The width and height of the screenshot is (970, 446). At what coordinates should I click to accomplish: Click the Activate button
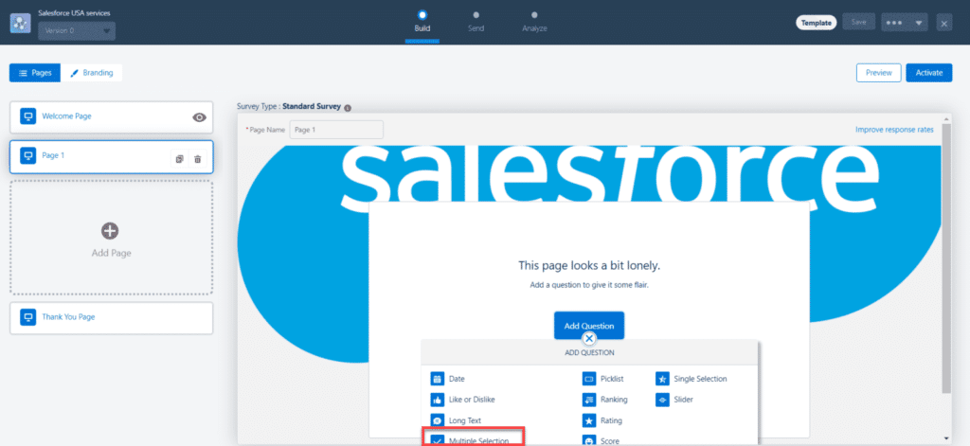click(928, 73)
